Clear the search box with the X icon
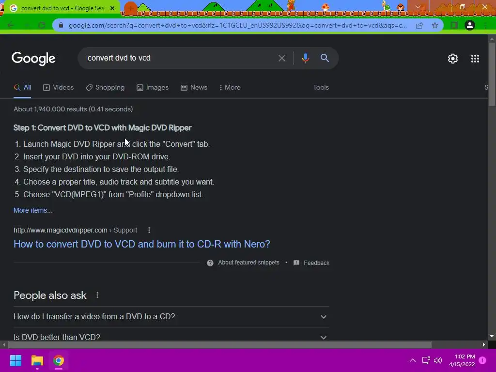 [x=281, y=58]
